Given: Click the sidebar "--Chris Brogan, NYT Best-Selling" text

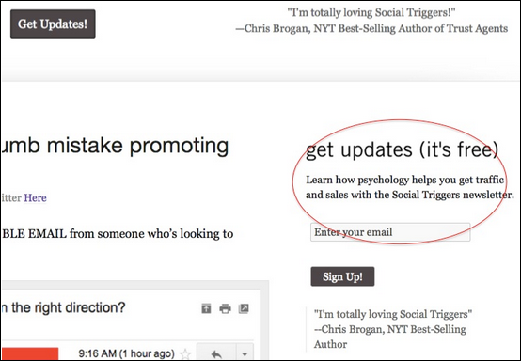Looking at the screenshot, I should (389, 329).
